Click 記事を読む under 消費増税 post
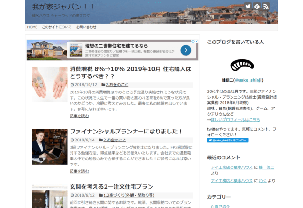303x208 pixels. click(79, 116)
